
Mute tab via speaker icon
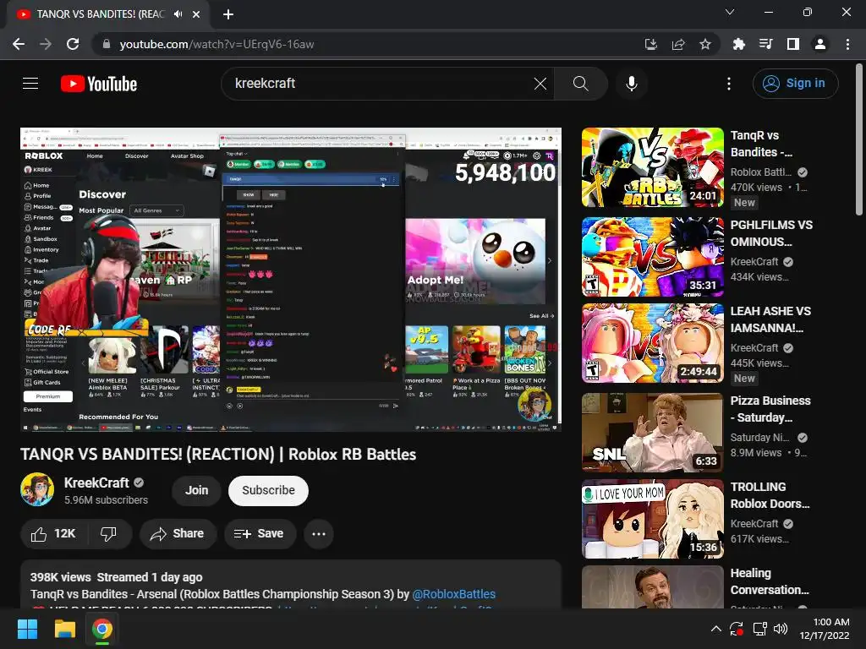pyautogui.click(x=178, y=14)
